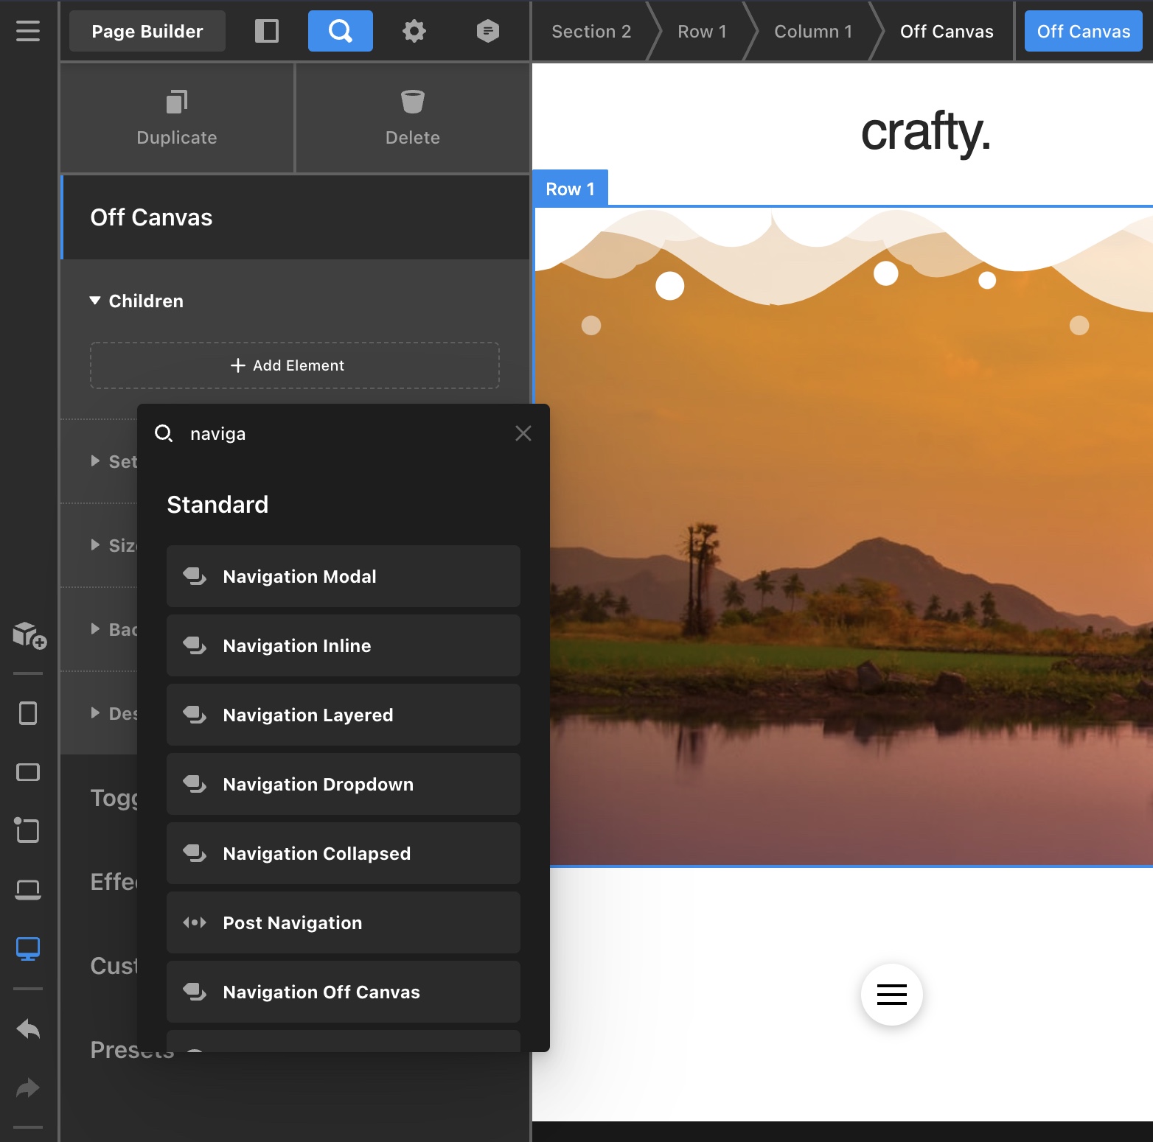
Task: Collapse the Children section
Action: coord(136,301)
